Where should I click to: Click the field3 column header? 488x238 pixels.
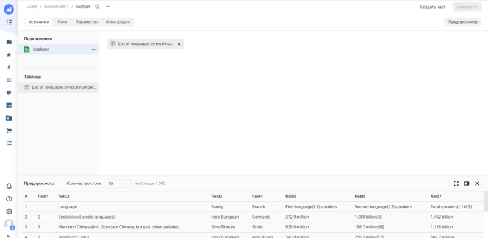(x=217, y=197)
